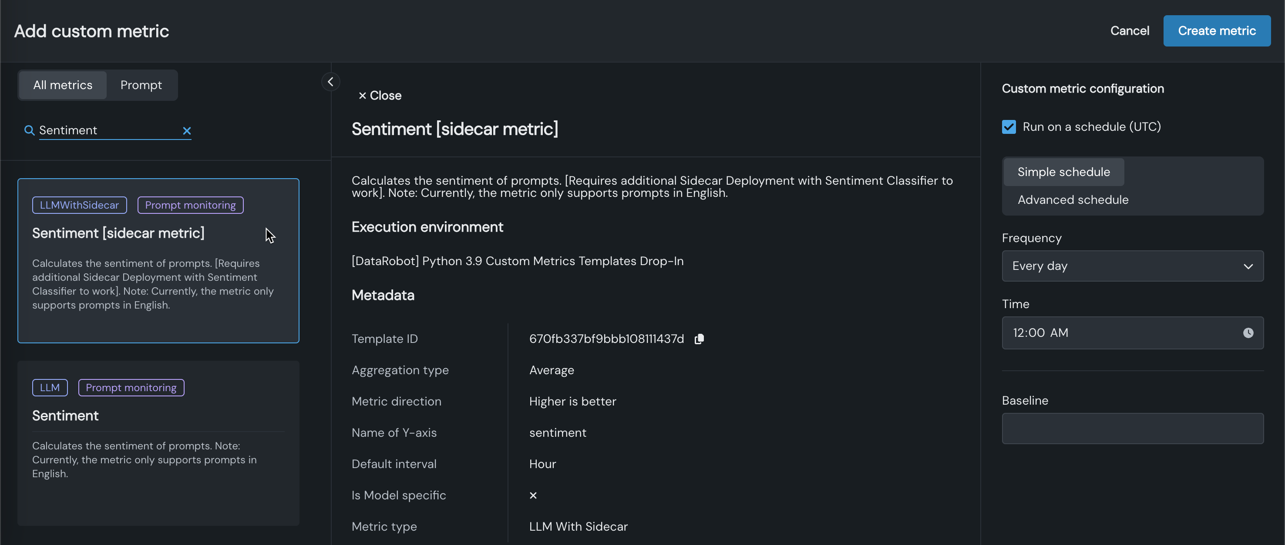
Task: Cancel adding the custom metric
Action: click(x=1129, y=31)
